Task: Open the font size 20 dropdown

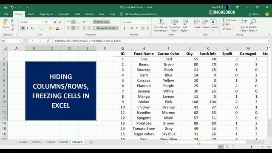Action: [52, 22]
